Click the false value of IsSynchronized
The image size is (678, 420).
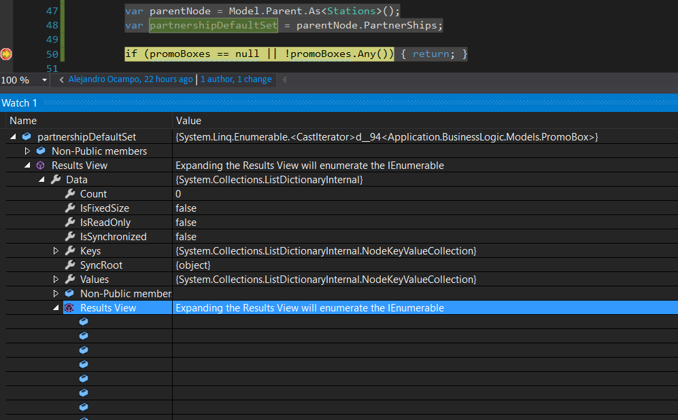tap(186, 236)
